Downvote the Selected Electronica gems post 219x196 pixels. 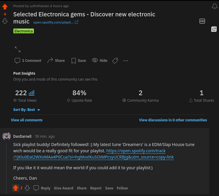5,21
